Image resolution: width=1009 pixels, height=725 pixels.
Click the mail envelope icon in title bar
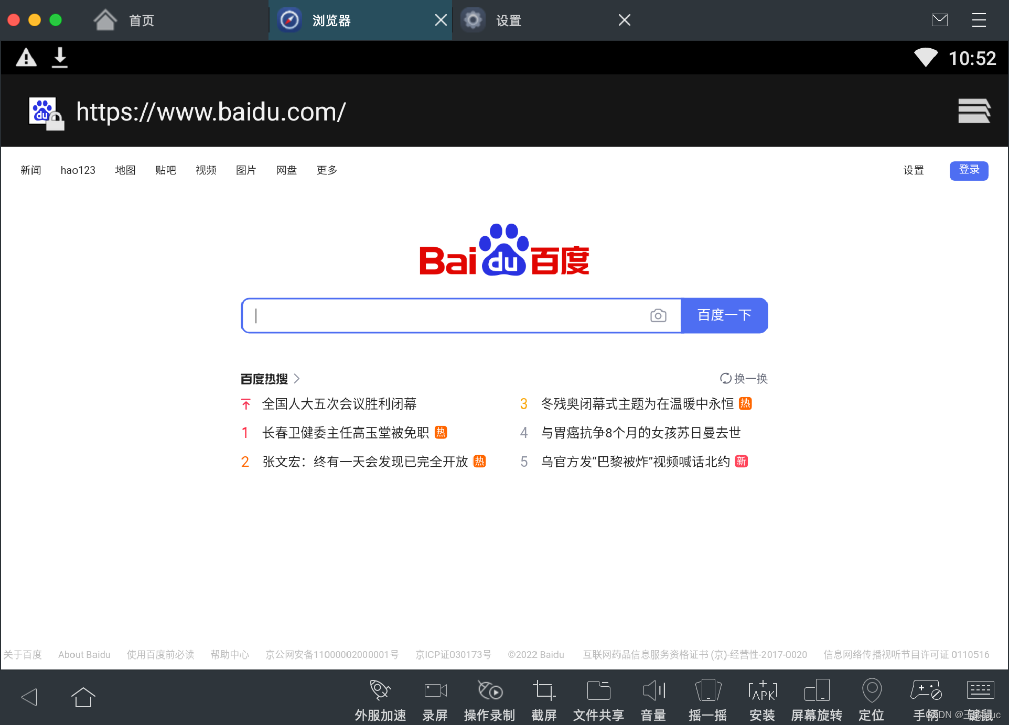(939, 20)
